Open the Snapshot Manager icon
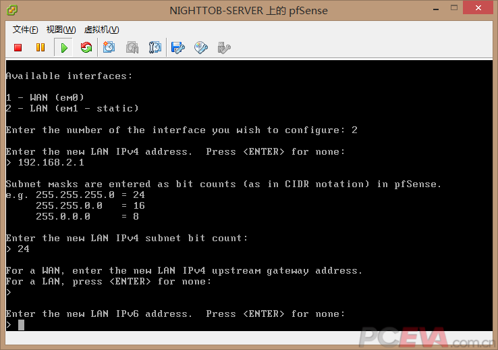Image resolution: width=498 pixels, height=350 pixels. click(155, 47)
